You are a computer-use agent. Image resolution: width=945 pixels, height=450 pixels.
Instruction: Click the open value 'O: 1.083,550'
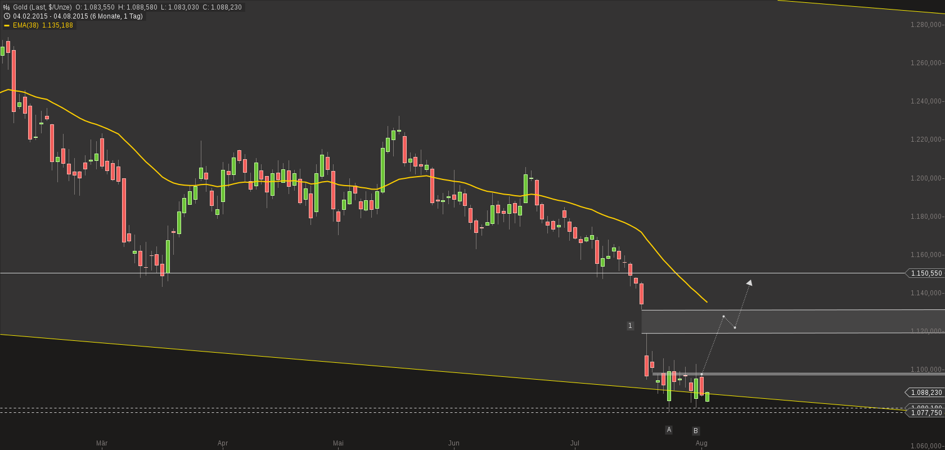tap(95, 7)
